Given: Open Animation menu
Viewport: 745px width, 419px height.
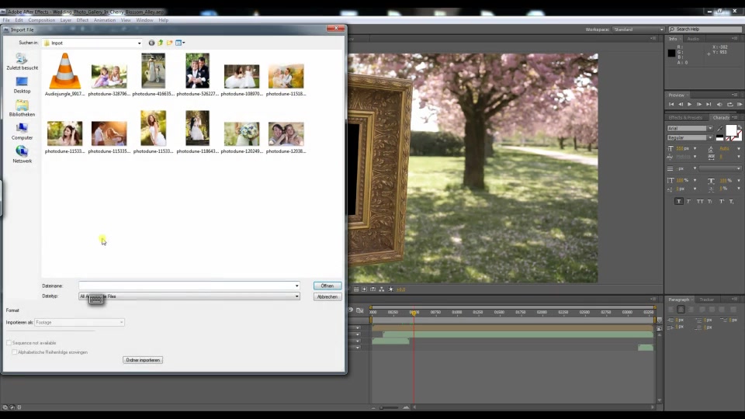Looking at the screenshot, I should (x=105, y=20).
